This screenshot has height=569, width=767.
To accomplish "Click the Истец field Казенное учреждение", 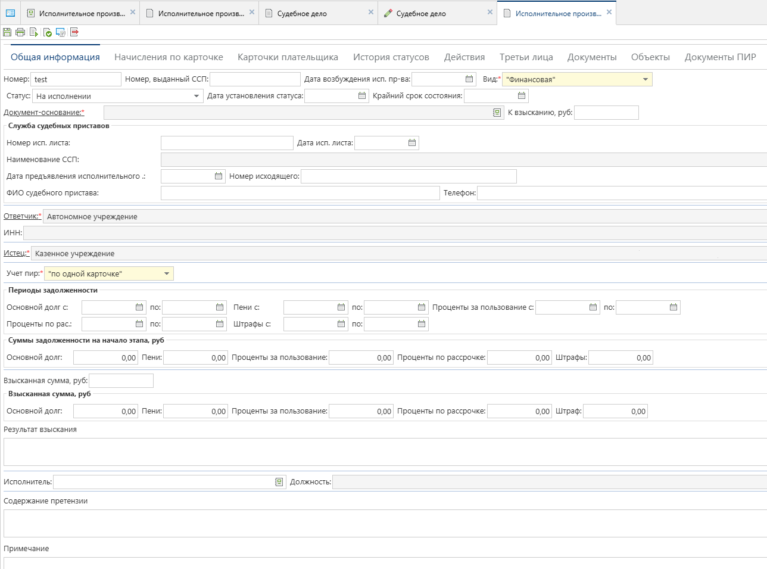I will click(399, 254).
